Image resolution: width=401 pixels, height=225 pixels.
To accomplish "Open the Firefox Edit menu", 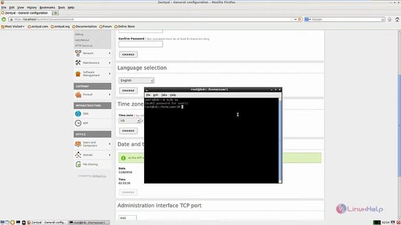I will [12, 7].
